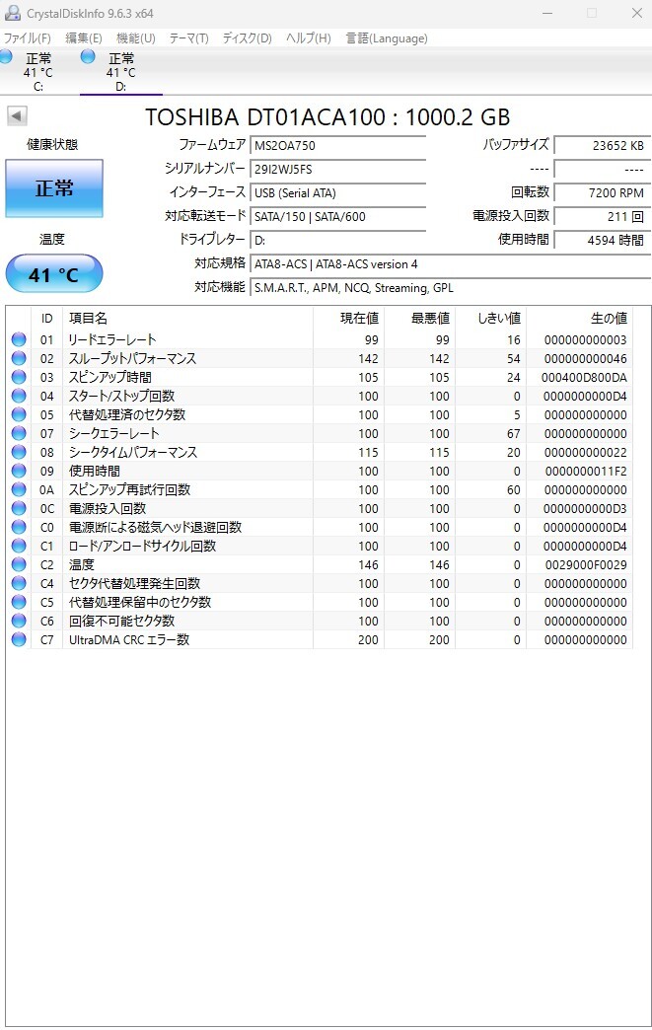
Task: Click status icon for row C5 代替処理保留中のセクタ数
Action: click(x=19, y=602)
